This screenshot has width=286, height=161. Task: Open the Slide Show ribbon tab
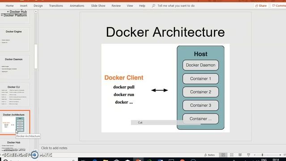98,6
